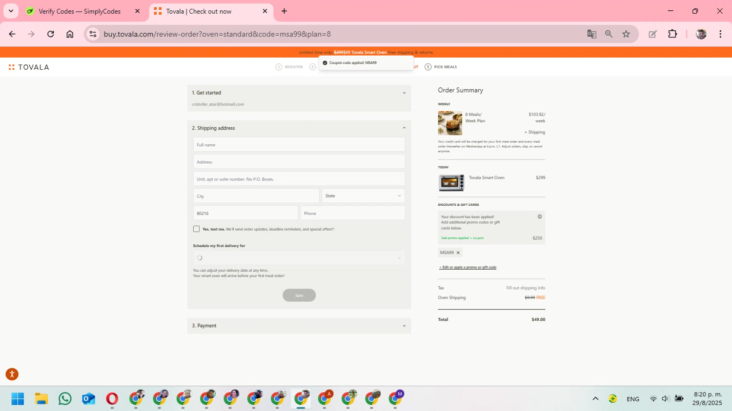Close the Tovala Check out tab
The width and height of the screenshot is (732, 411).
[265, 11]
